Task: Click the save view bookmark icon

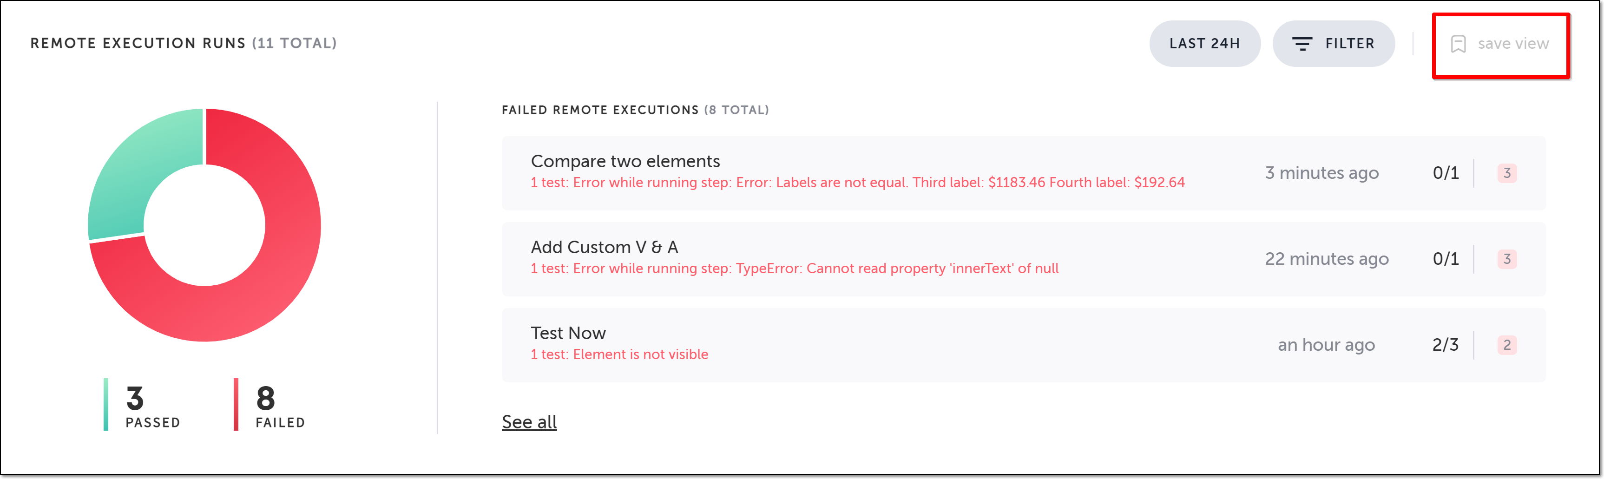Action: point(1458,44)
